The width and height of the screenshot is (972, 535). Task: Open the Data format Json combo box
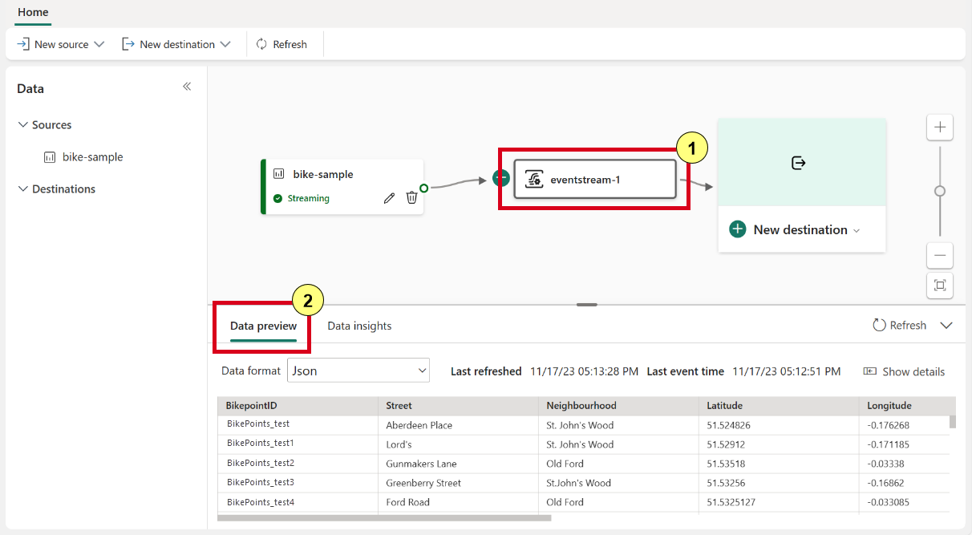(358, 371)
